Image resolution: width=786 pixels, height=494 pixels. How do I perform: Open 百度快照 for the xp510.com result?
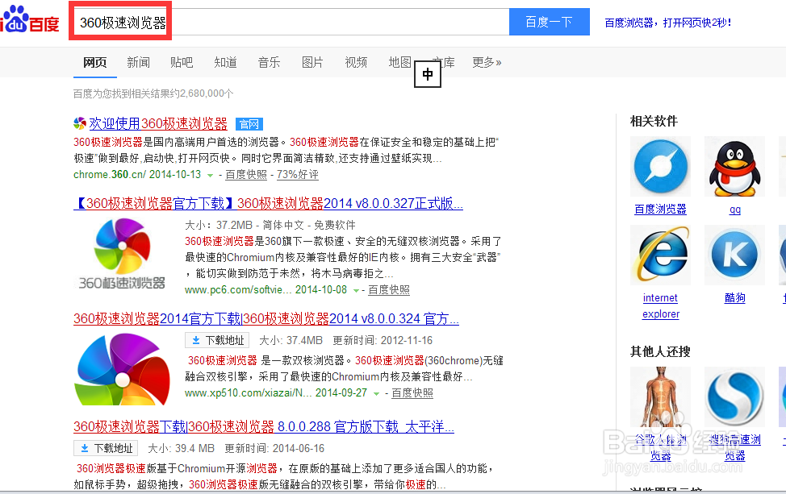click(x=412, y=393)
